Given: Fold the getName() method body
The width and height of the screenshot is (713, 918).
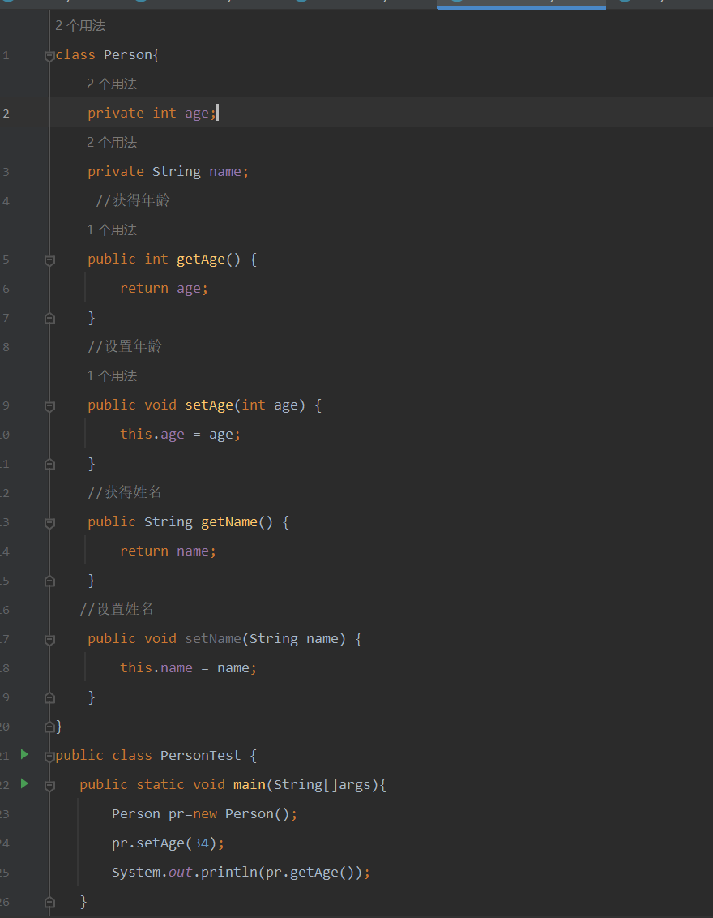Looking at the screenshot, I should click(49, 523).
